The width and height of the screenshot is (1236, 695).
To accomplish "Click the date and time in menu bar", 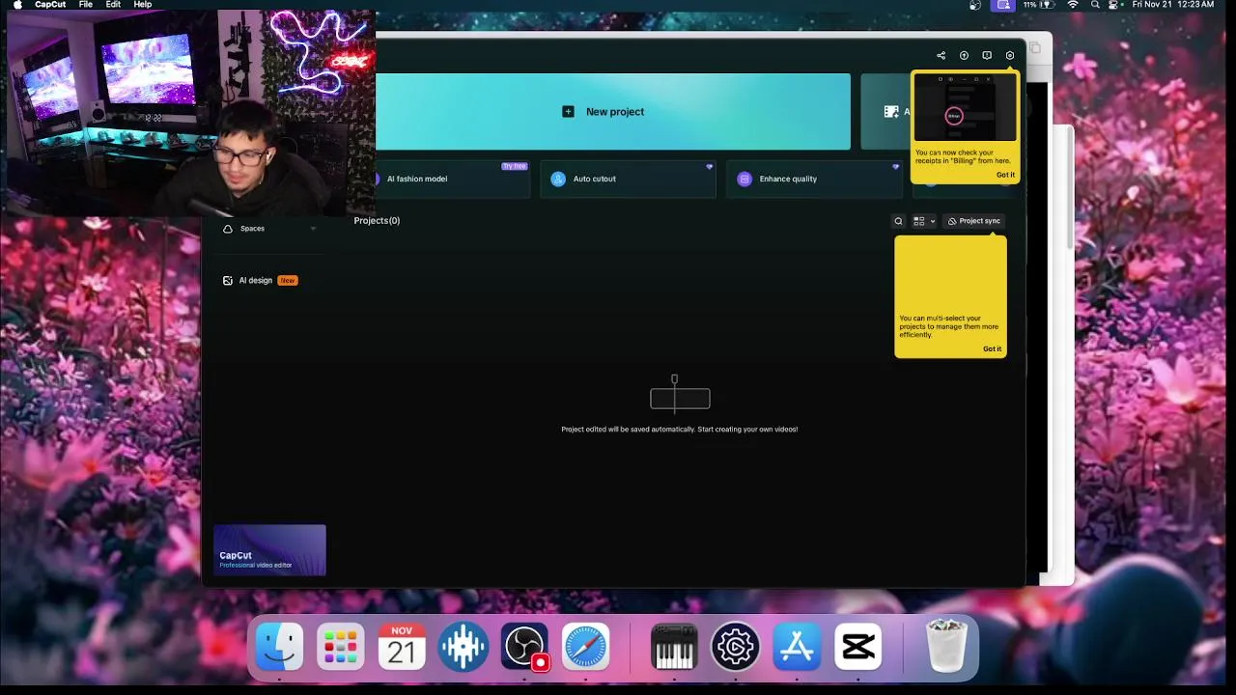I will tap(1172, 5).
